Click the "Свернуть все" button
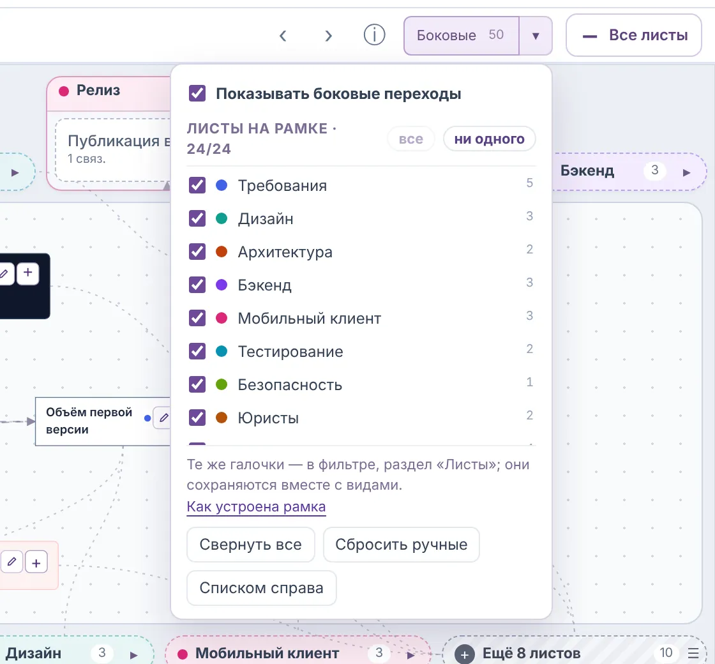Screen dimensions: 715x664 pyautogui.click(x=251, y=545)
